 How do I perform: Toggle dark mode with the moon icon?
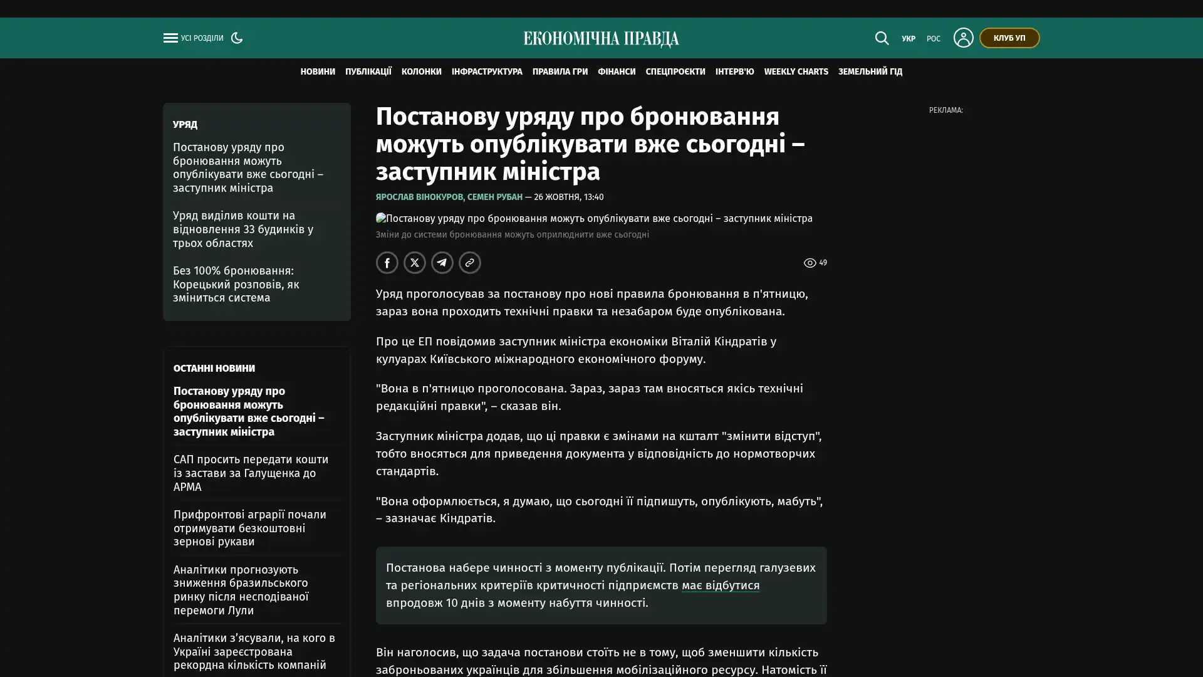(237, 38)
